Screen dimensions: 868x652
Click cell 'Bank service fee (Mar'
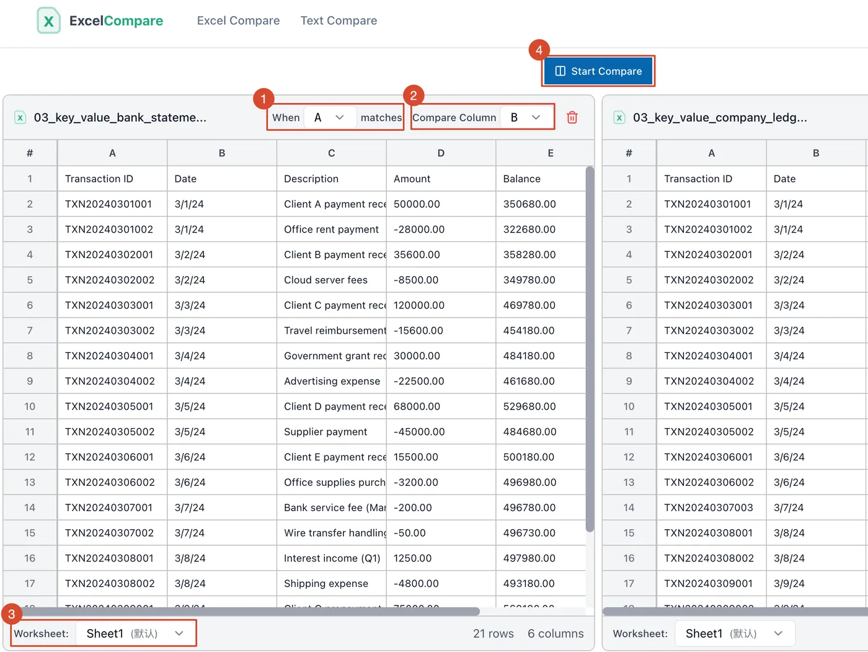point(331,508)
